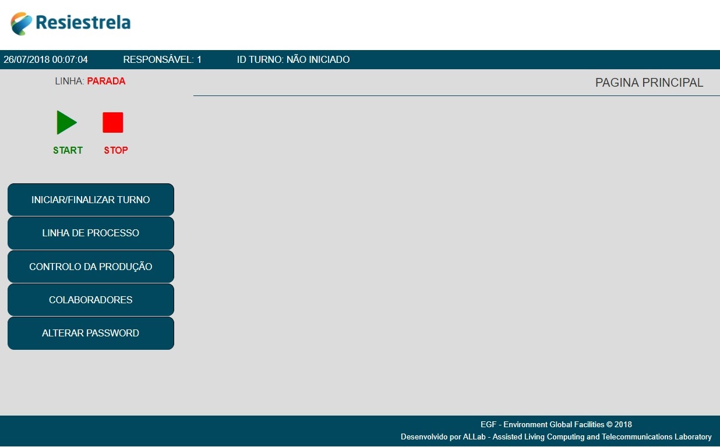Viewport: 720px width, 447px height.
Task: Click the green START text label
Action: point(68,150)
